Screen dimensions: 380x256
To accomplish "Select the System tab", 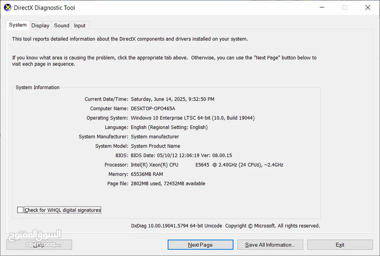I will coord(18,25).
